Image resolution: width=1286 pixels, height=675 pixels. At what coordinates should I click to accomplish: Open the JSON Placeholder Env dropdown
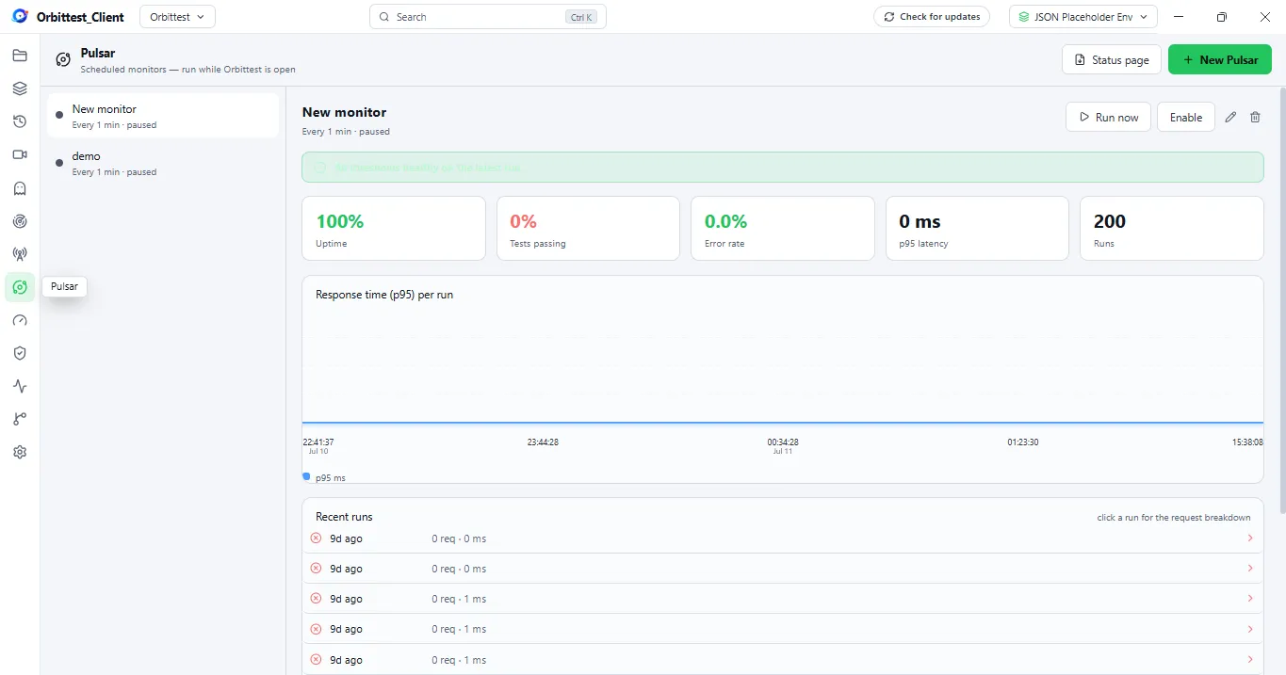click(1083, 17)
